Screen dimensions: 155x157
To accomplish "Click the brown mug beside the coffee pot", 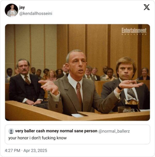I will tap(124, 110).
